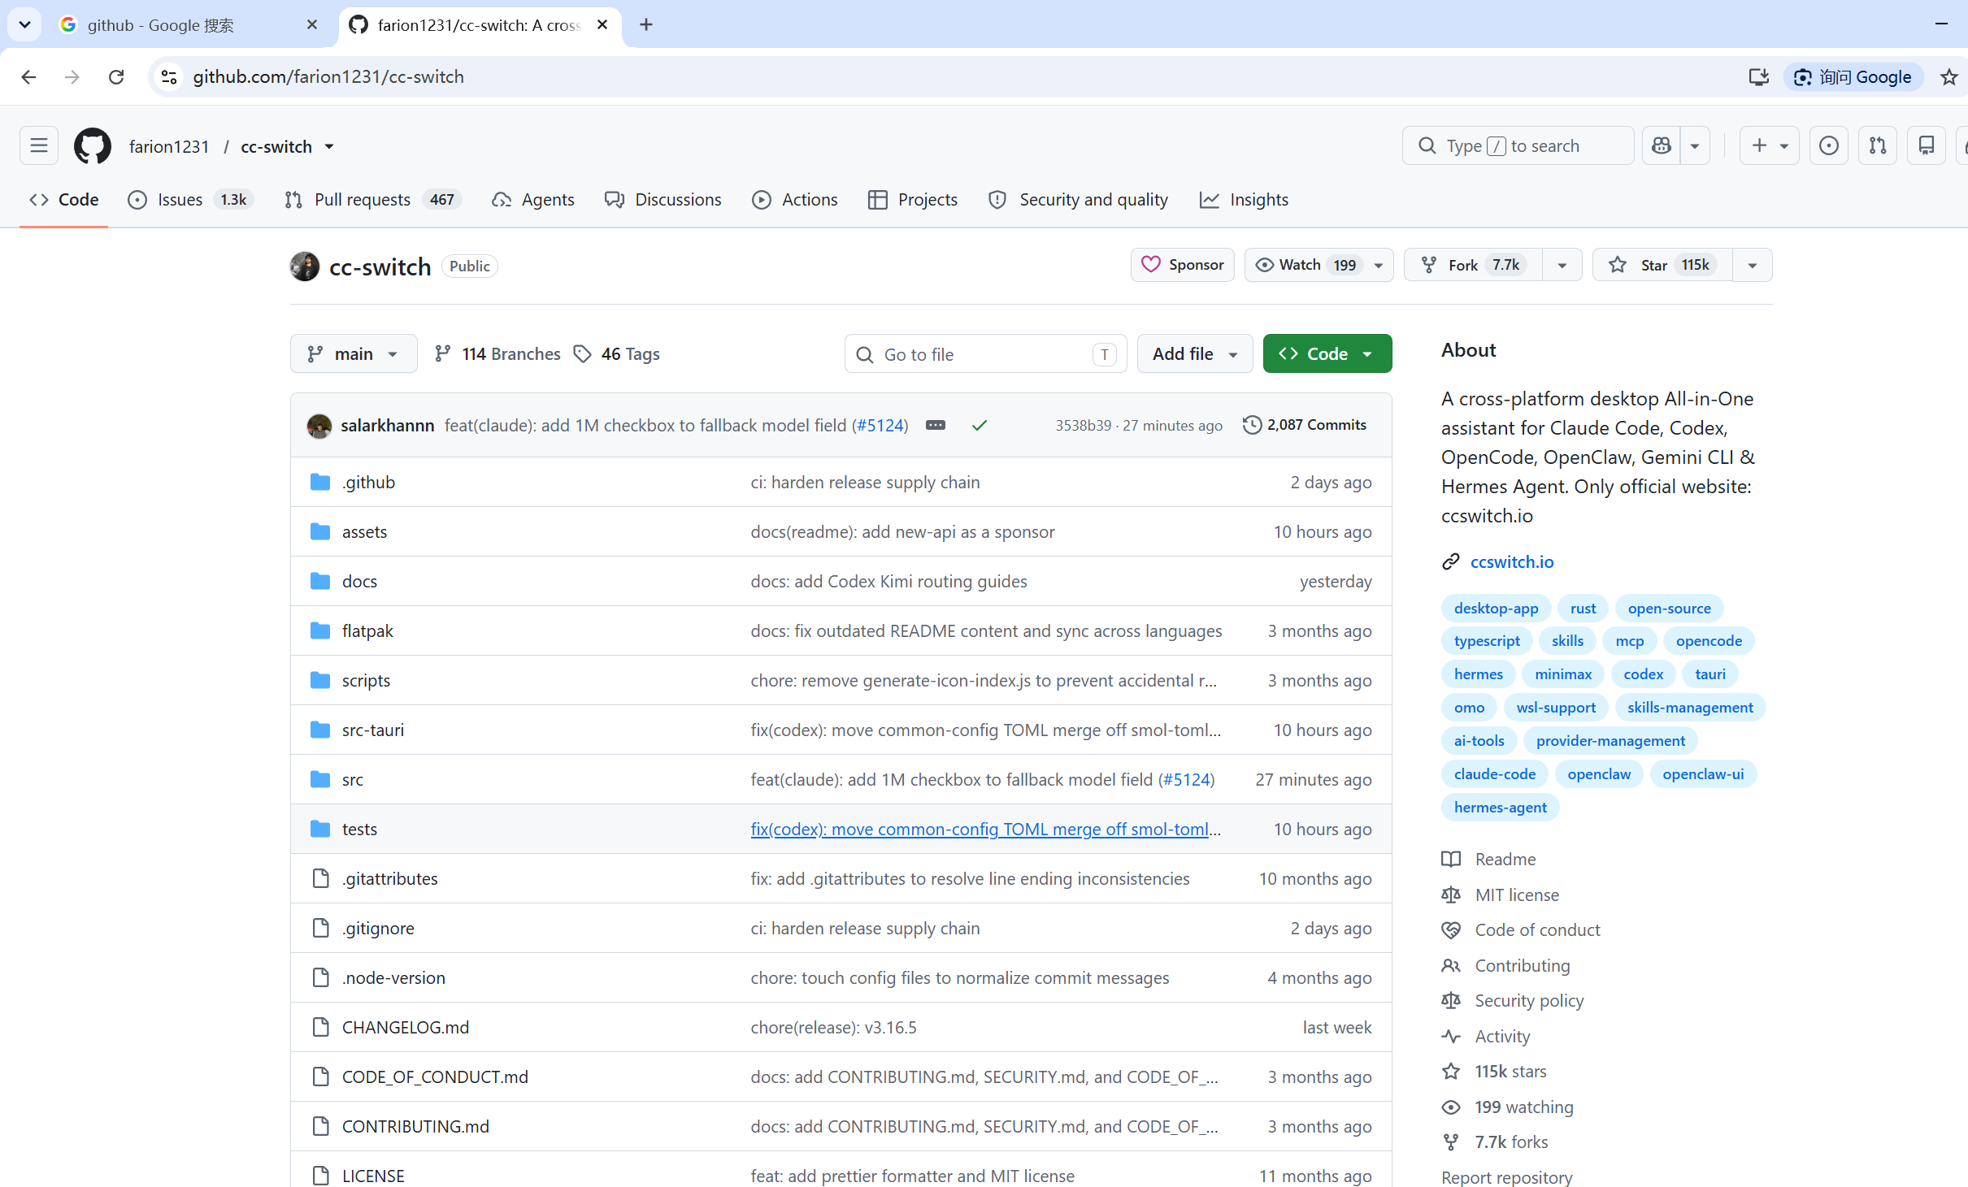The height and width of the screenshot is (1187, 1968).
Task: Click the Report repository link
Action: click(1506, 1177)
